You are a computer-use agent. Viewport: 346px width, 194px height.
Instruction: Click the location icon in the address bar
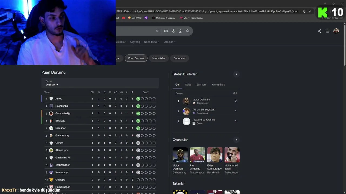pyautogui.click(x=304, y=11)
